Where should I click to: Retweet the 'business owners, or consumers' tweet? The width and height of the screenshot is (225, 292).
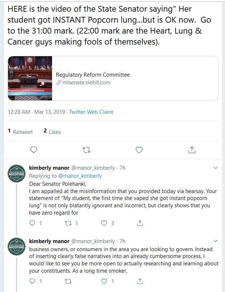click(x=68, y=281)
